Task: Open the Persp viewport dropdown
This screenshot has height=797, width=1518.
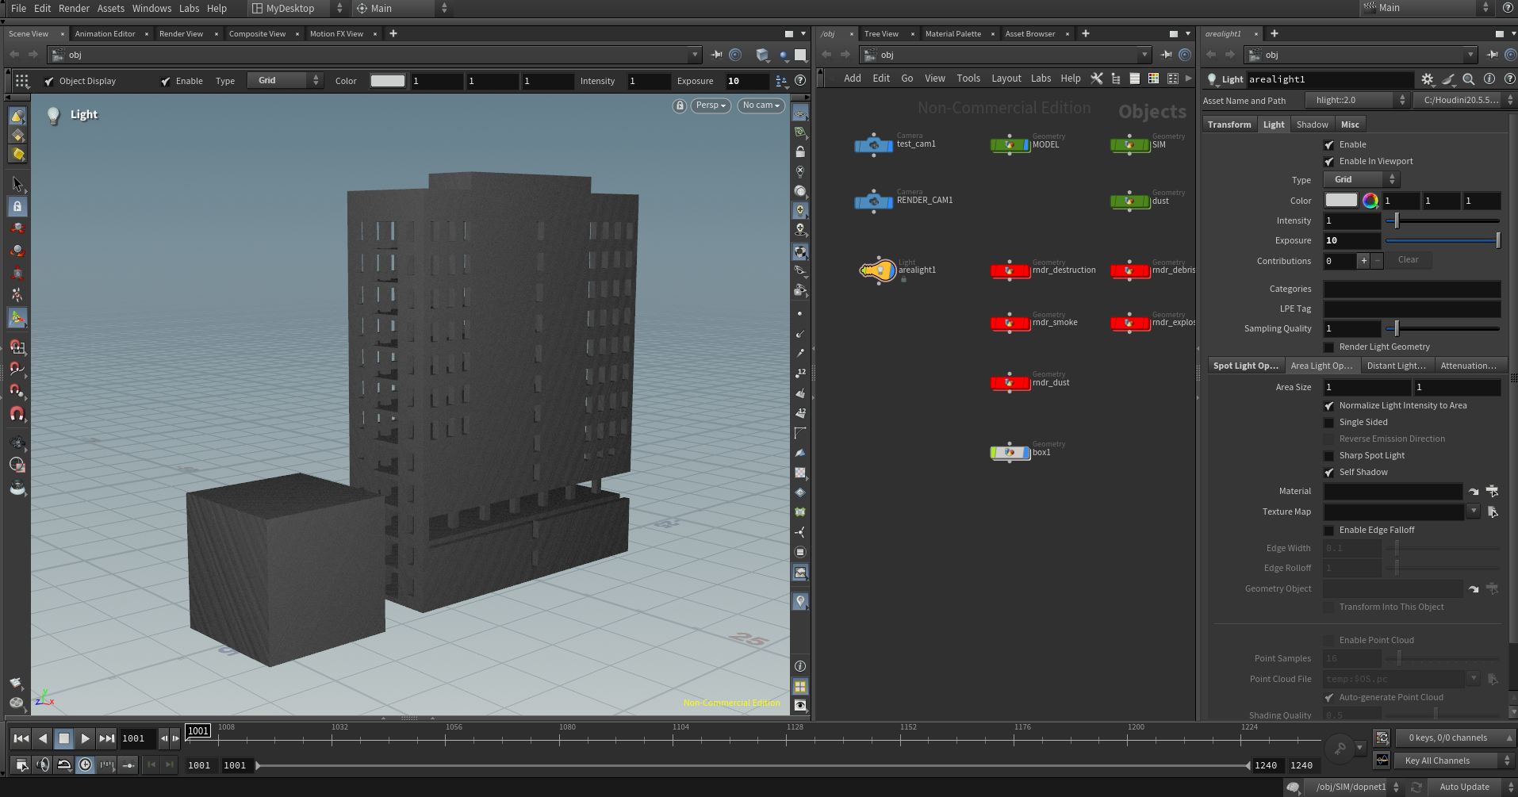Action: [x=711, y=105]
